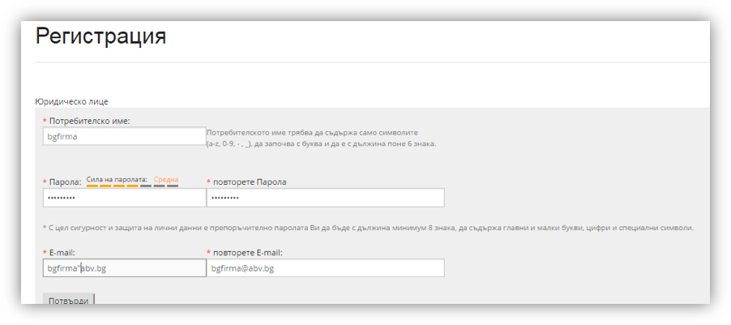This screenshot has width=731, height=325.
Task: Focus the Парола password field
Action: pos(125,198)
